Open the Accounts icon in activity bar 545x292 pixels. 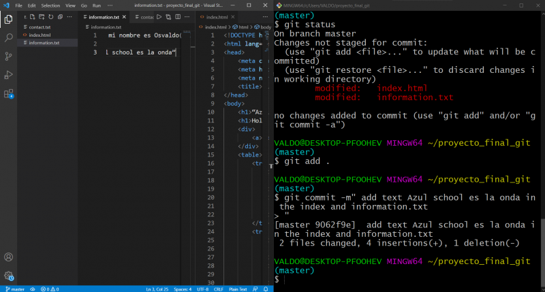click(x=8, y=258)
